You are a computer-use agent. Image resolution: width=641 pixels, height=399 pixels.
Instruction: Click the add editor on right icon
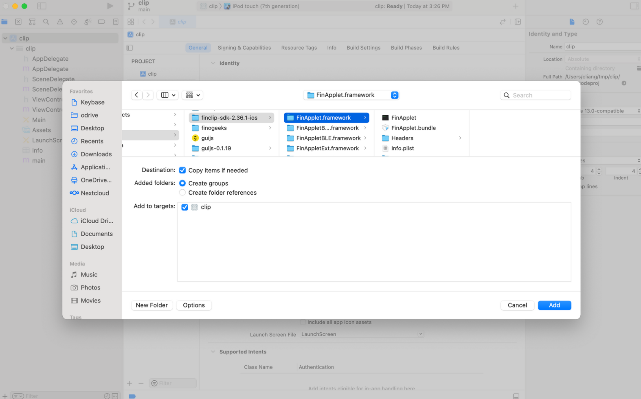click(x=518, y=22)
